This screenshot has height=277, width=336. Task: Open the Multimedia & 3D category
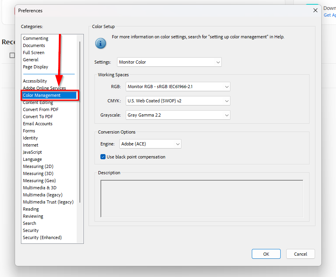pos(40,188)
